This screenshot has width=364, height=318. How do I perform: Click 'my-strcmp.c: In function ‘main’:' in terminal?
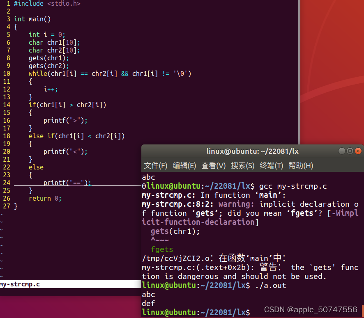[214, 195]
